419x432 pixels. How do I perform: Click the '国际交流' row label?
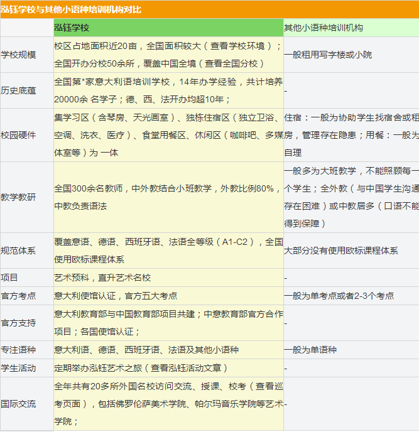pyautogui.click(x=18, y=404)
